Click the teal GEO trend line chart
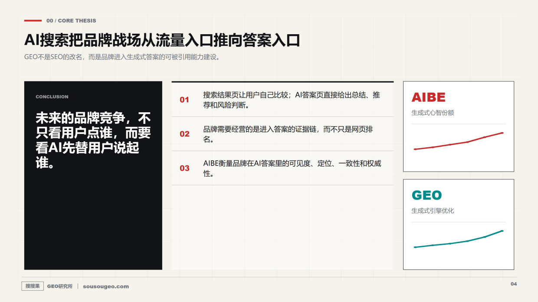538x302 pixels. tap(459, 239)
